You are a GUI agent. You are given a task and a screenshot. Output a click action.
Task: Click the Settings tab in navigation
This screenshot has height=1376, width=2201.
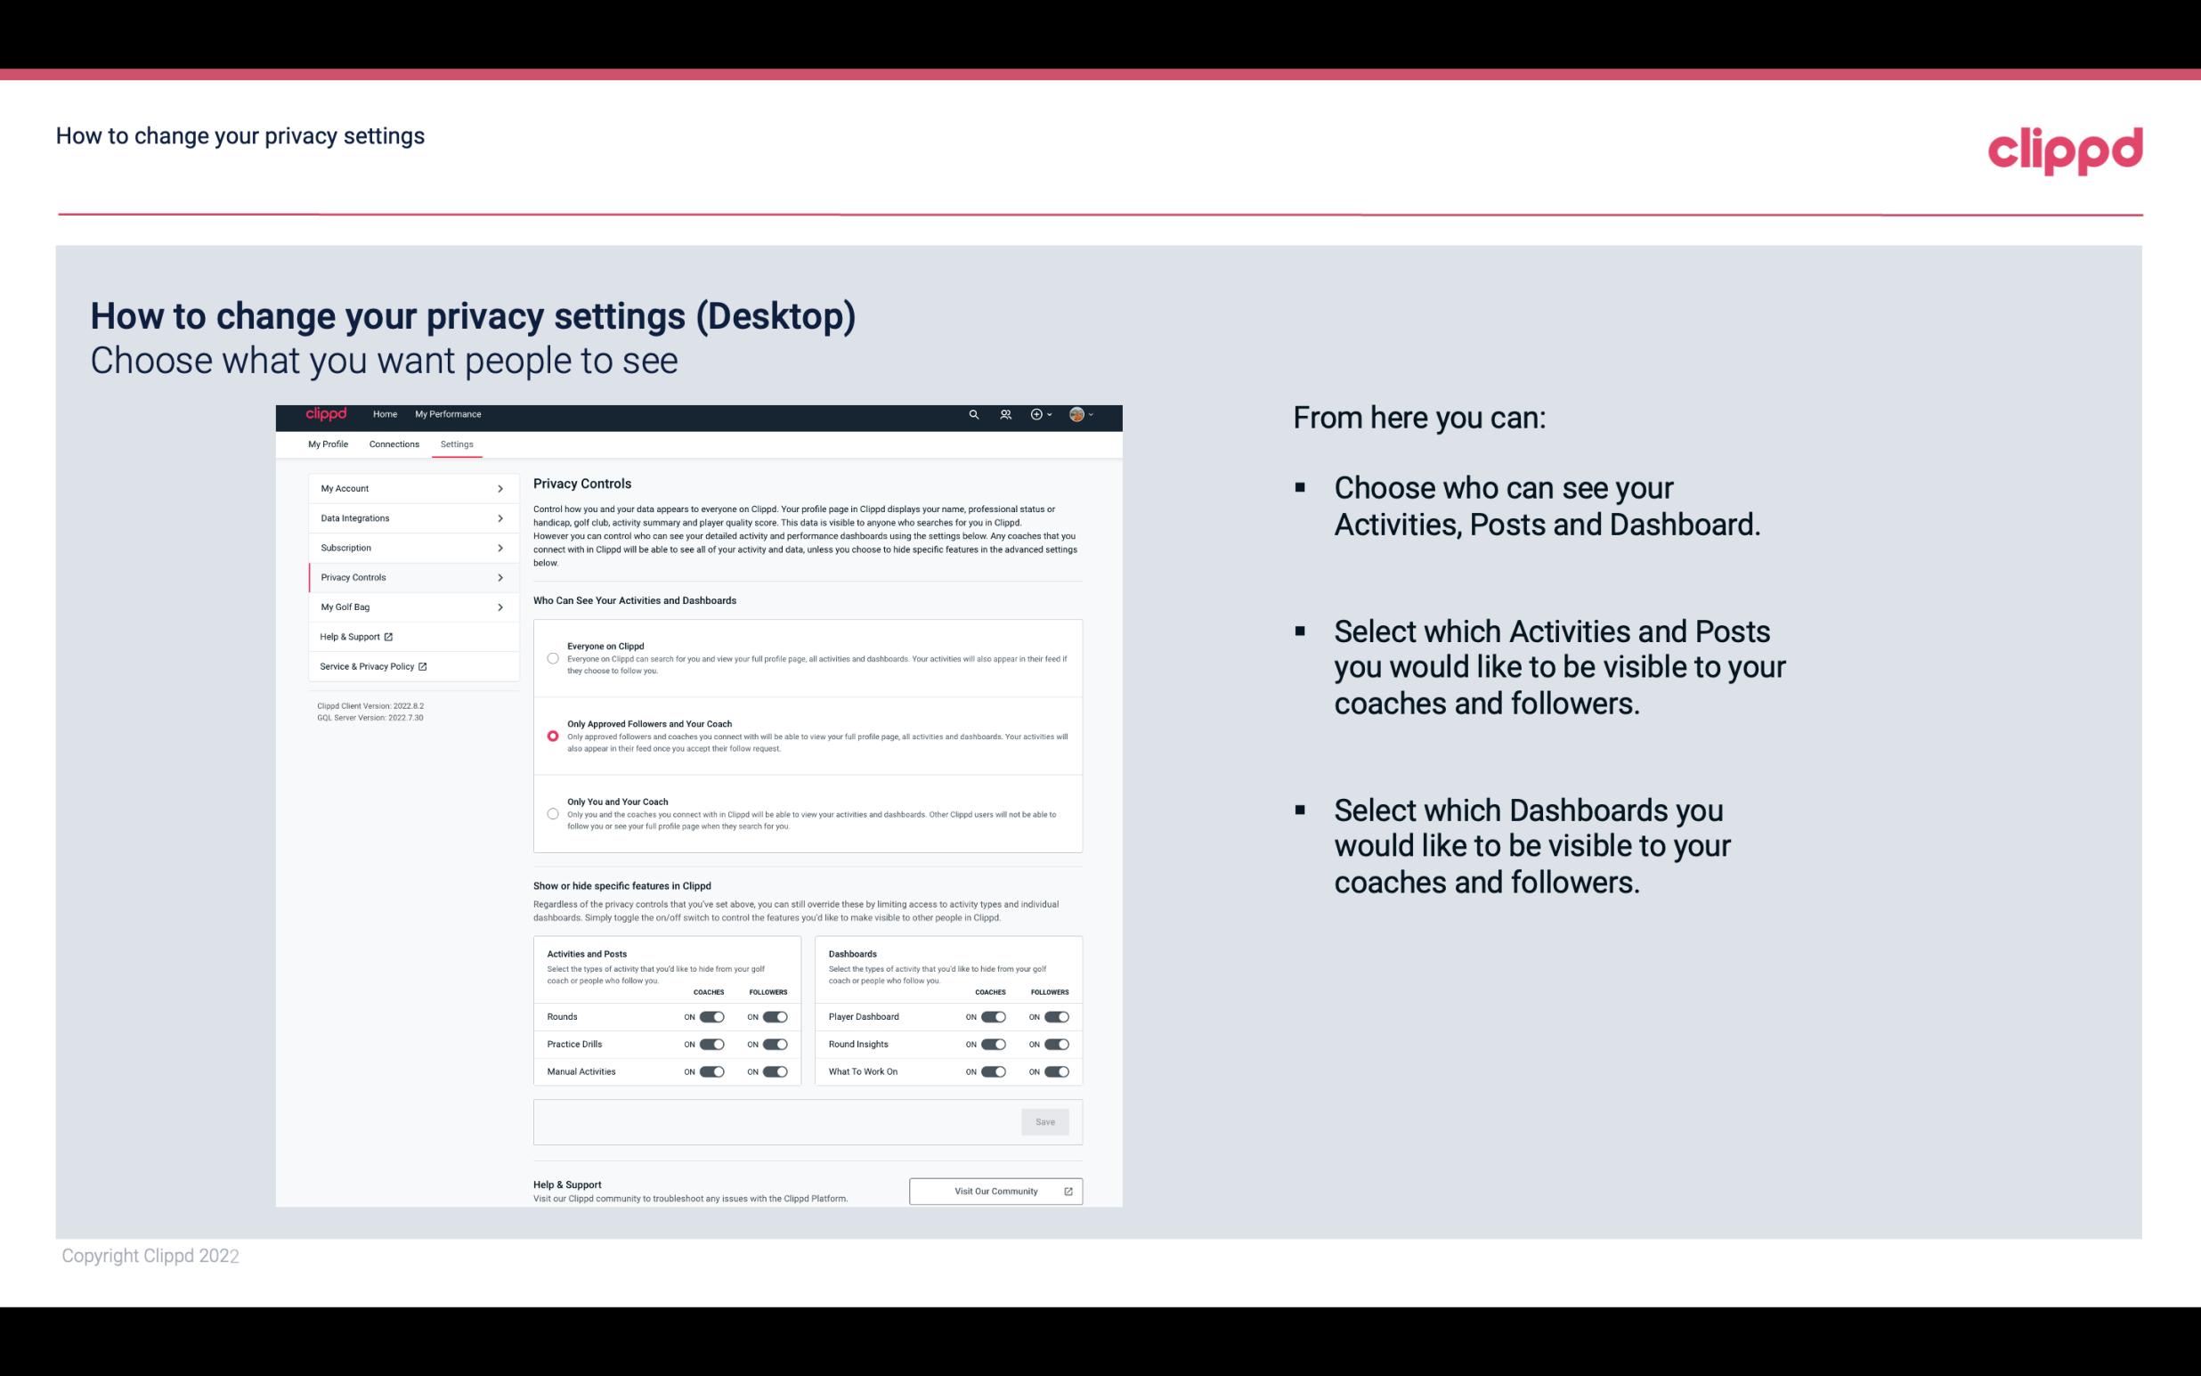tap(457, 444)
